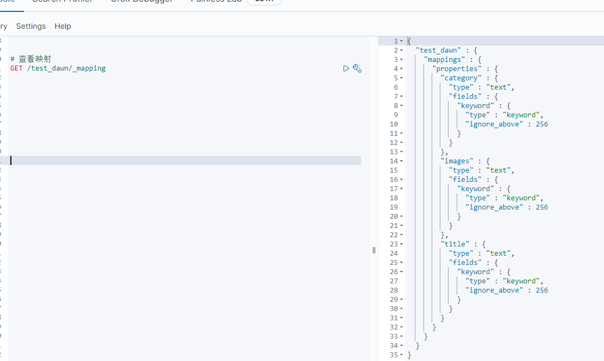Click "test_dawn" key in response
604x361 pixels.
pyautogui.click(x=438, y=50)
